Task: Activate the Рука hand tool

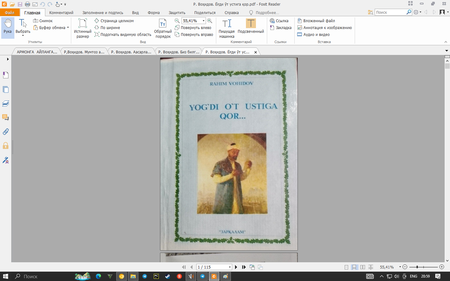Action: point(8,28)
